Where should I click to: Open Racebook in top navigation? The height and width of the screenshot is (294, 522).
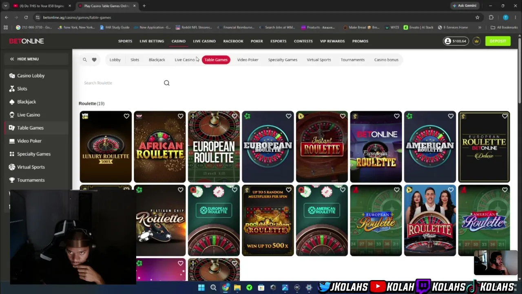pos(233,41)
